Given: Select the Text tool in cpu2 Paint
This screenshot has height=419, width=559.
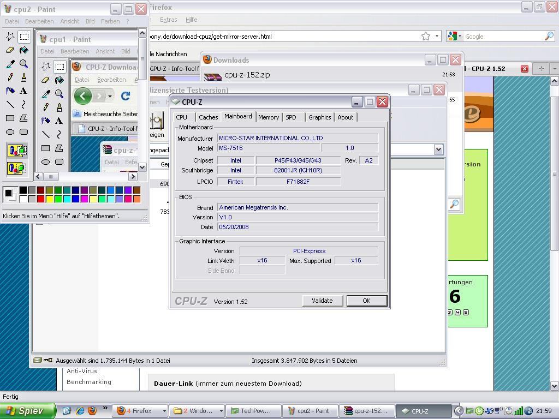Looking at the screenshot, I should click(24, 91).
